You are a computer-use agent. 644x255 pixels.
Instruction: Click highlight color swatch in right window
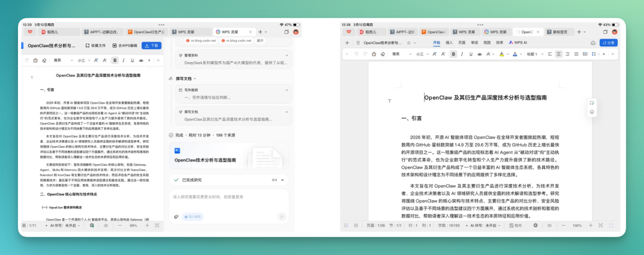click(x=501, y=54)
